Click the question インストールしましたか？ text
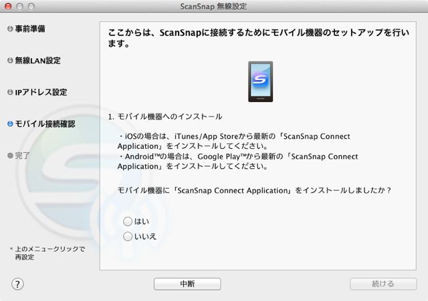 click(x=254, y=190)
